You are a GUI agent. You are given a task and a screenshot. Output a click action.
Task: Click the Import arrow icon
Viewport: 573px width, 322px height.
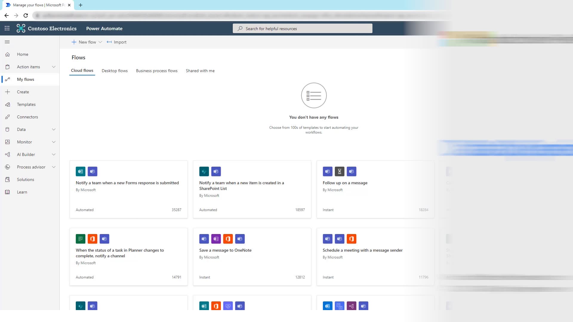click(109, 42)
